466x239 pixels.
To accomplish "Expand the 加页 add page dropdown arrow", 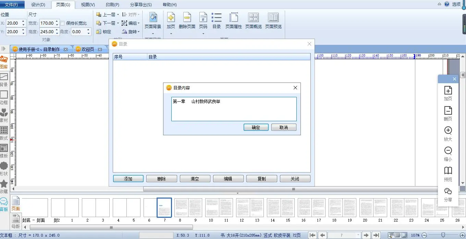I will click(x=171, y=34).
